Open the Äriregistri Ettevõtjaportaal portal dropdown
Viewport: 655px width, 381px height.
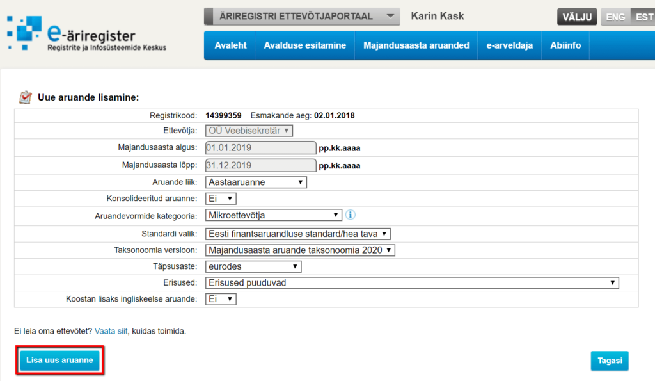tap(301, 16)
